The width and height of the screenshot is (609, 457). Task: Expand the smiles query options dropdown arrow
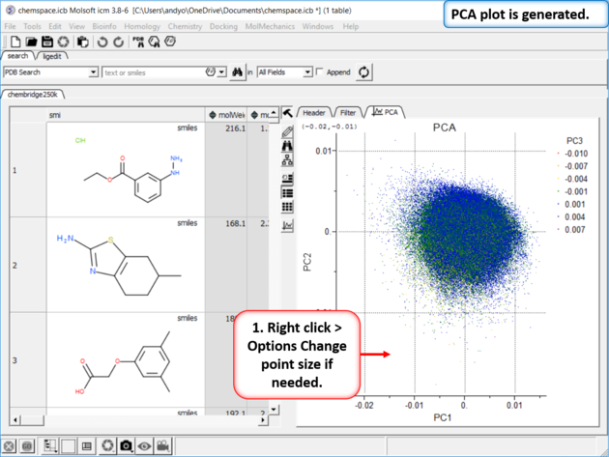click(222, 72)
